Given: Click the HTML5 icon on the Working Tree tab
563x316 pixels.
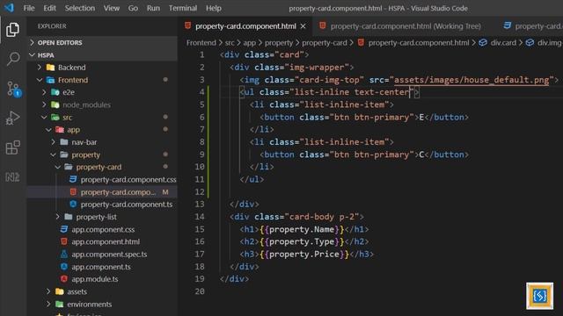Looking at the screenshot, I should coord(323,25).
